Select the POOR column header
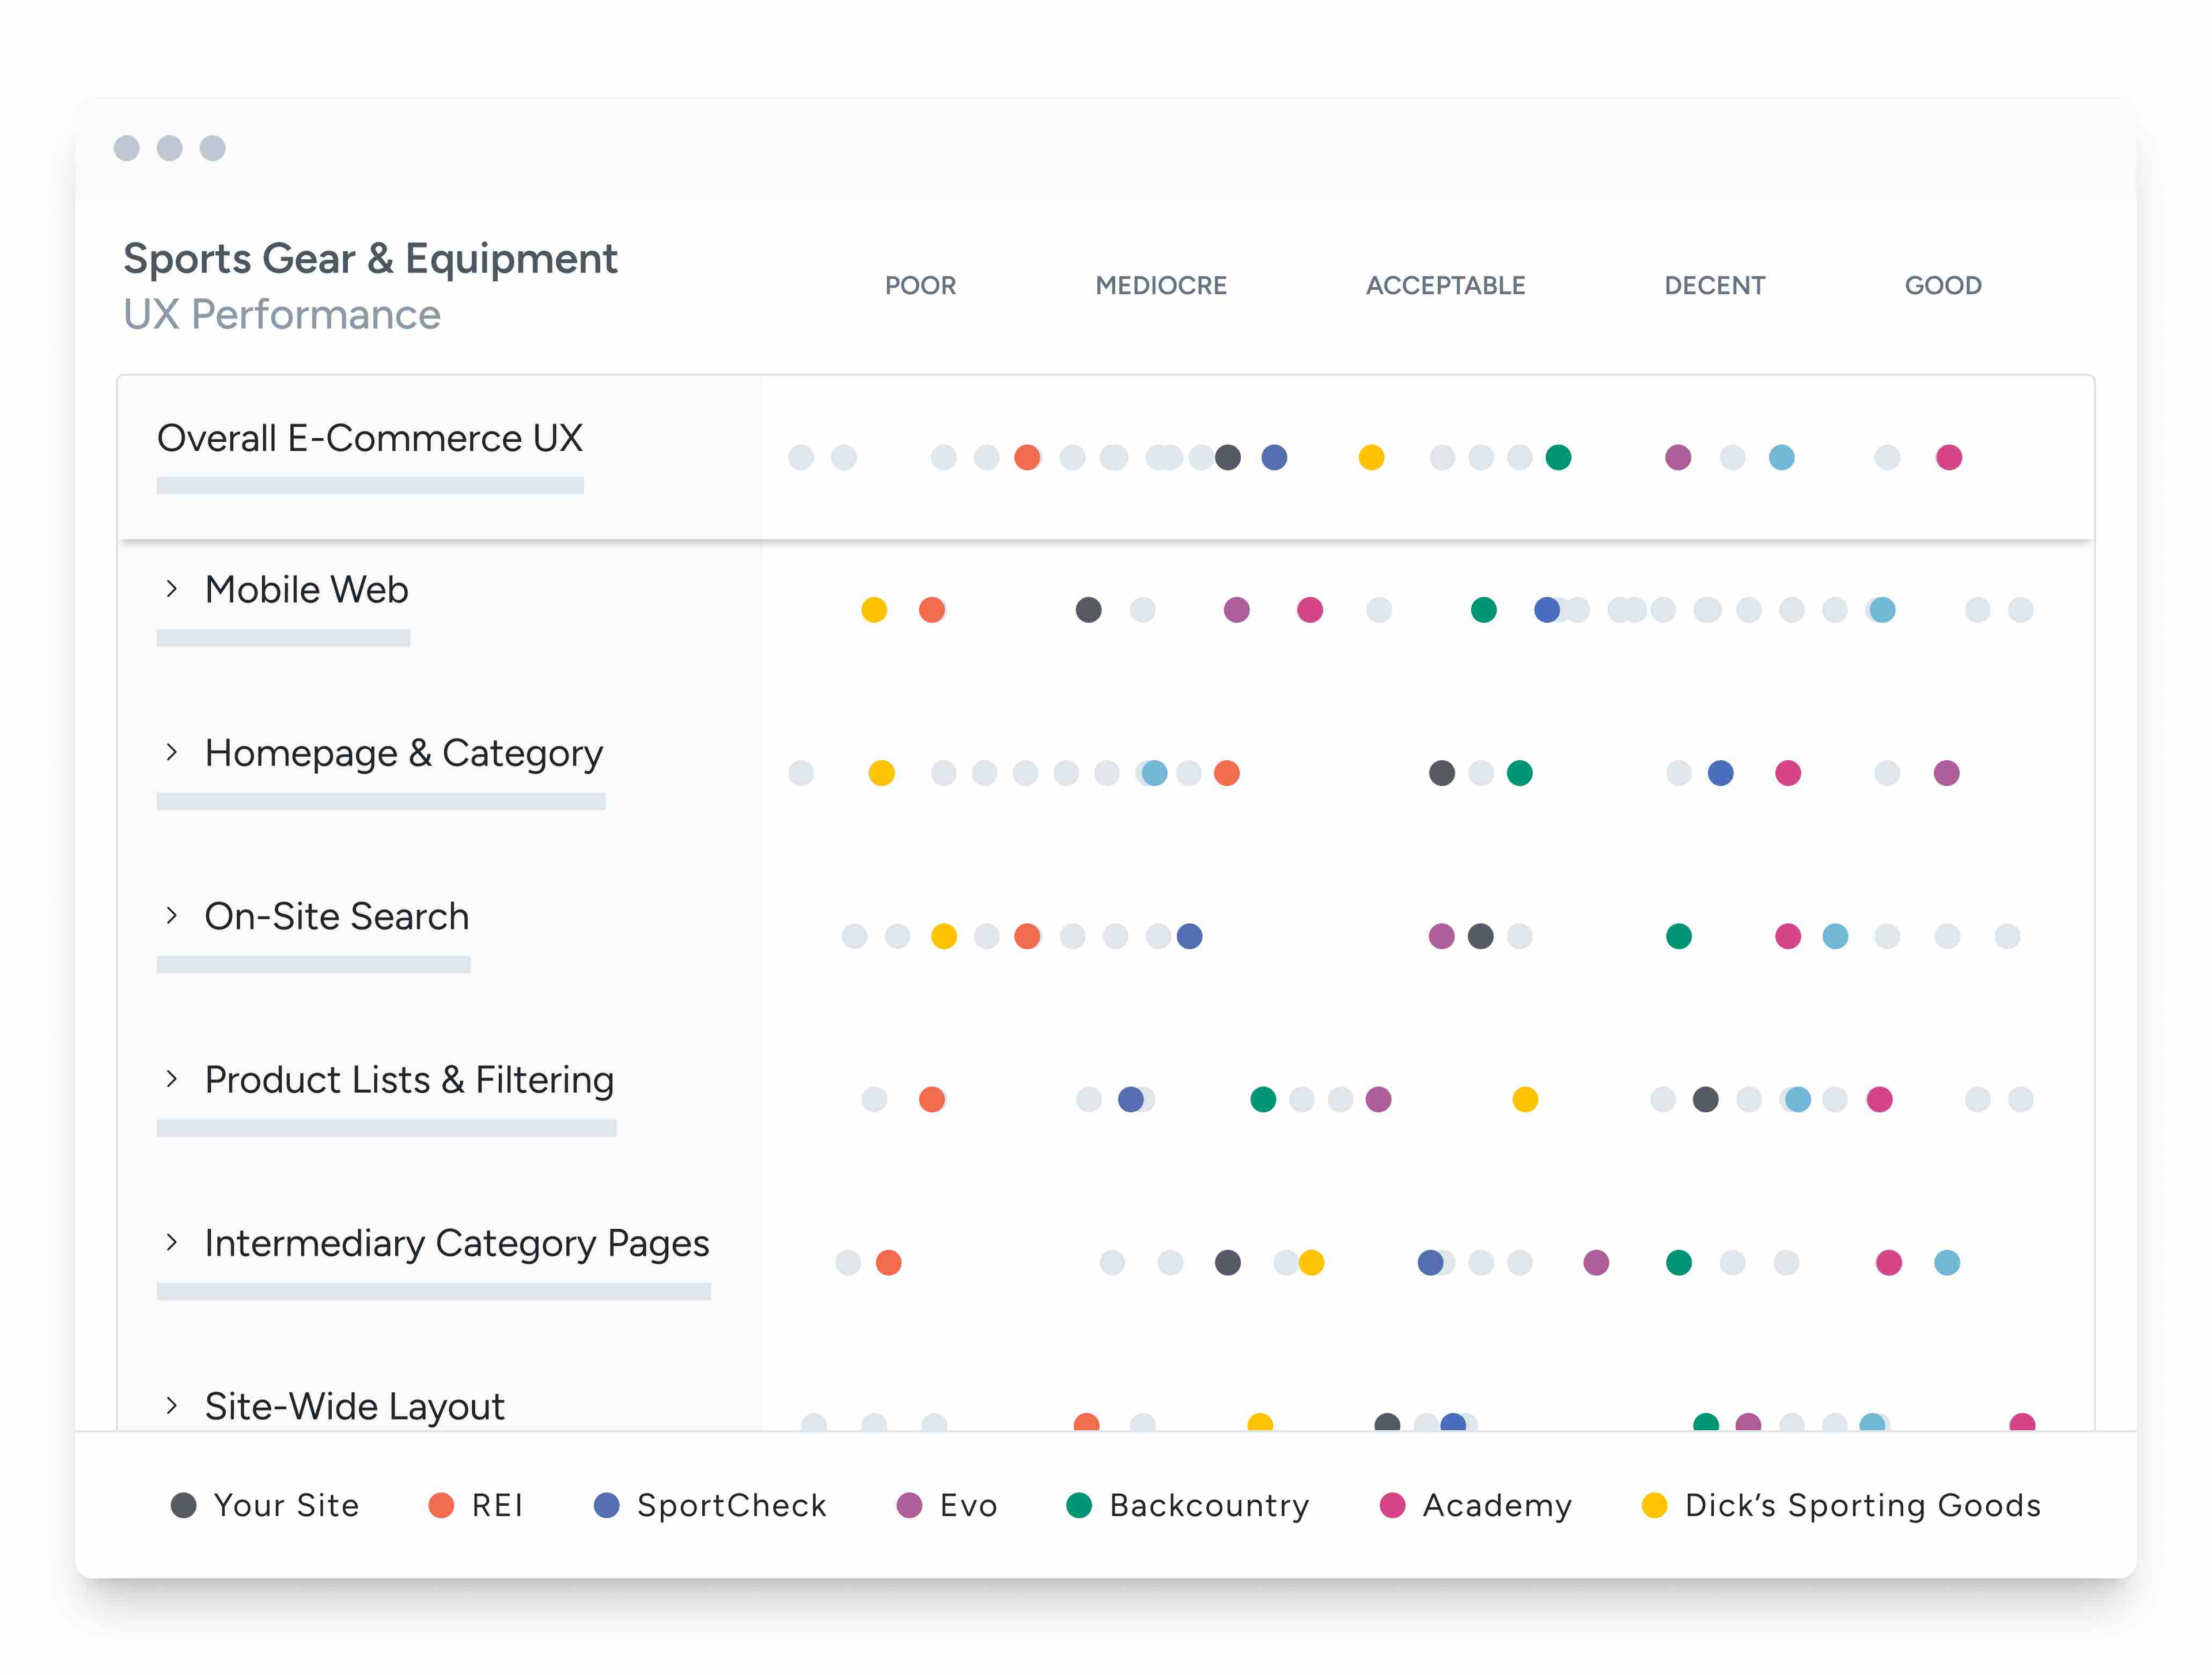 pos(920,286)
